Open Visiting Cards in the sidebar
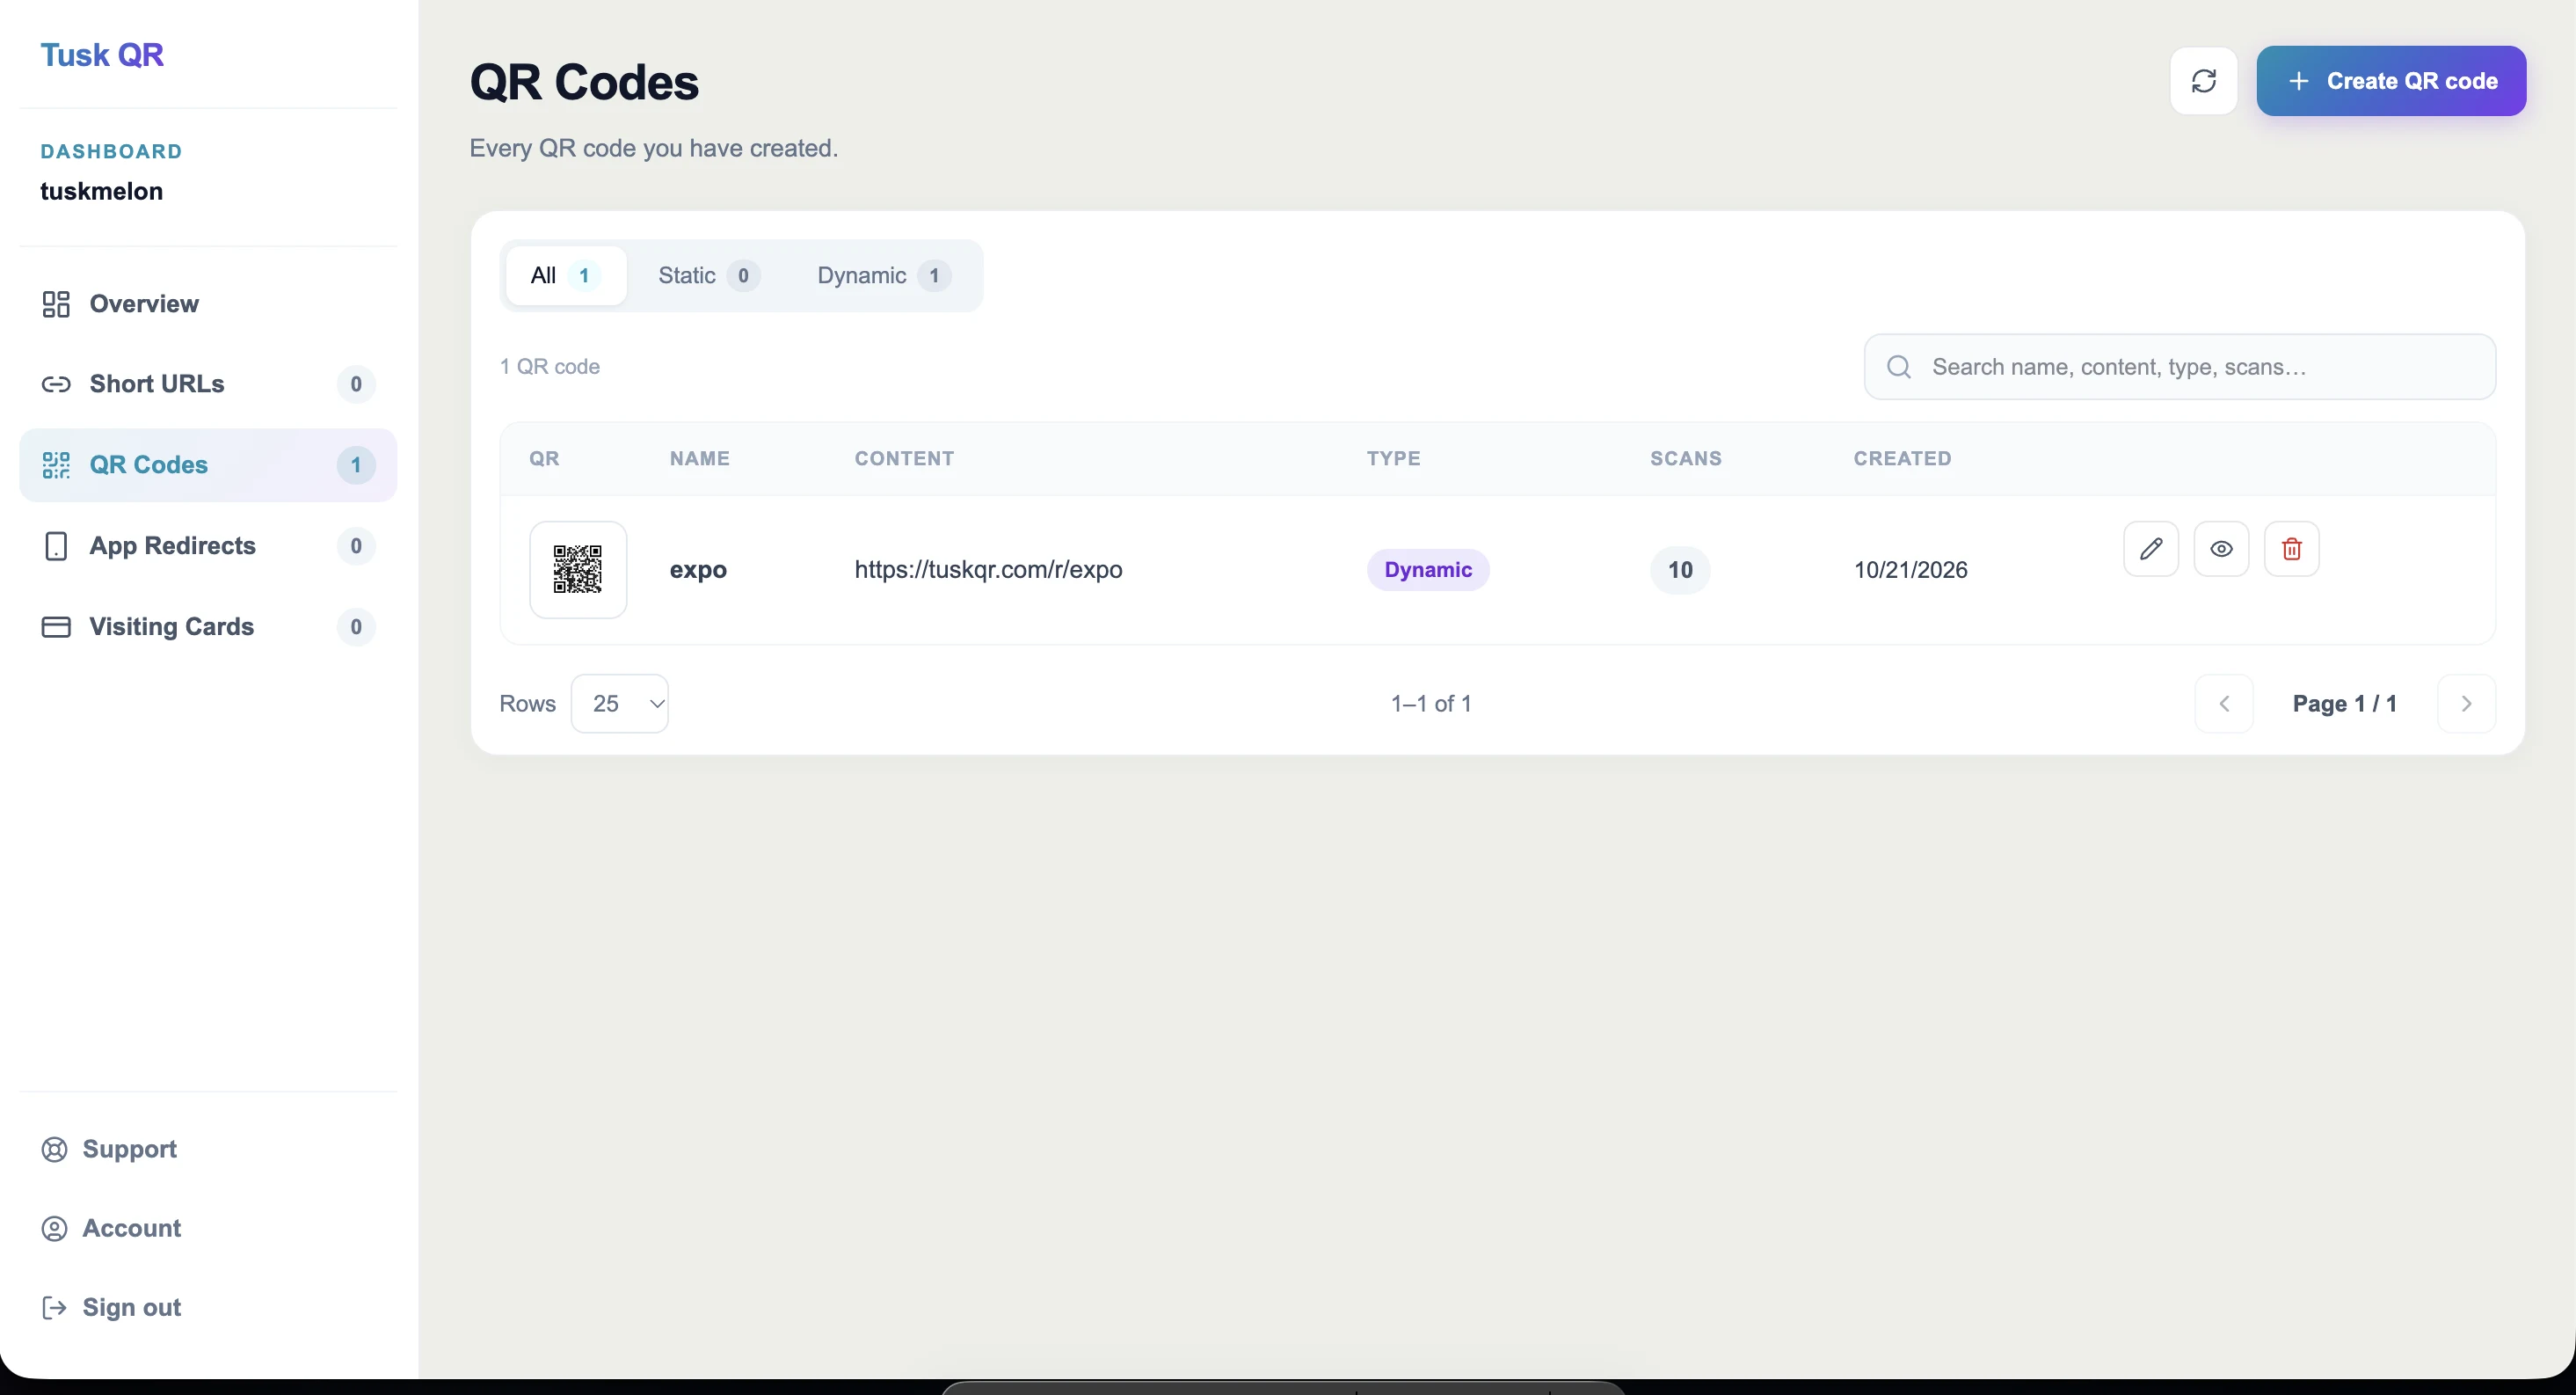2576x1395 pixels. 208,626
